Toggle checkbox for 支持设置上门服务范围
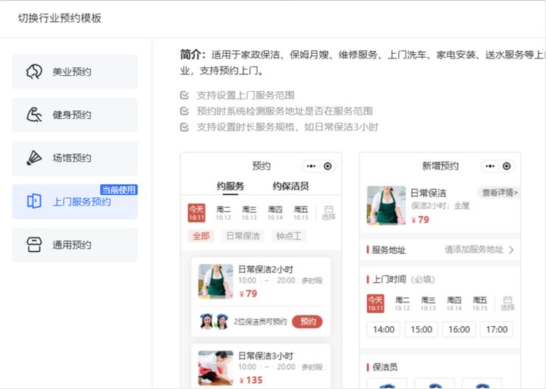 [x=184, y=96]
